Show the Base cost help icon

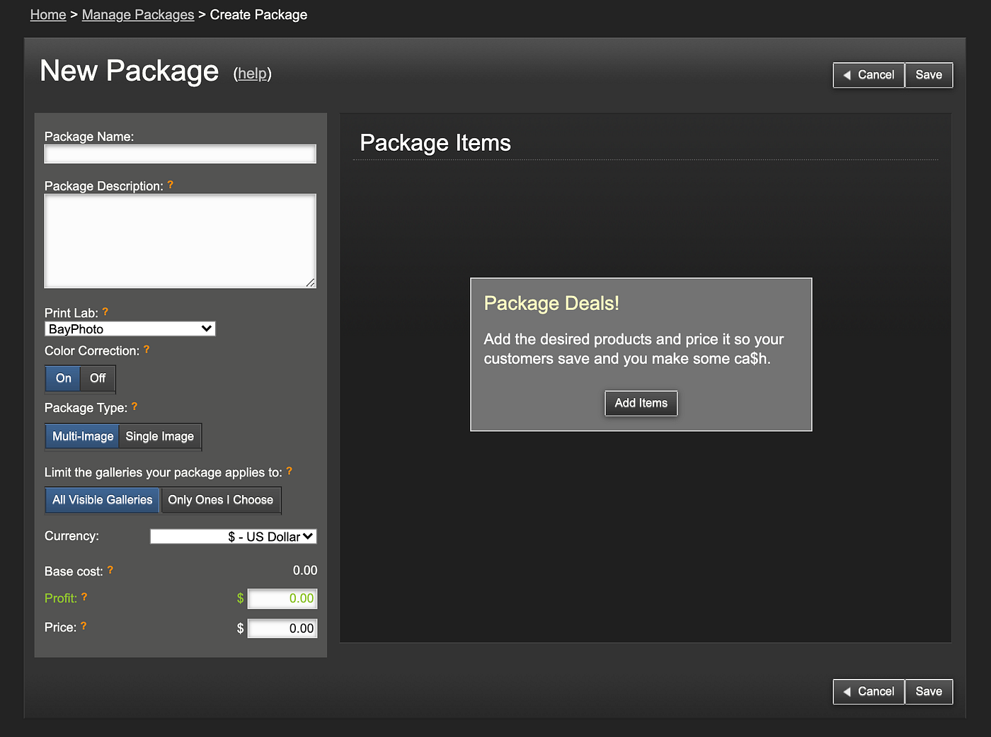110,571
